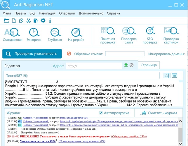This screenshot has height=146, width=188.
Task: Open Проверка картинок tool
Action: [x=171, y=36]
